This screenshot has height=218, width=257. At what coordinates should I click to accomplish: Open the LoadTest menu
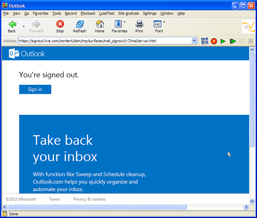(106, 13)
